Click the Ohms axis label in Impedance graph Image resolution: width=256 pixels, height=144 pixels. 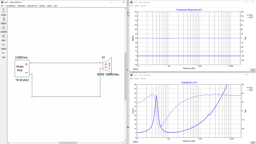(133, 111)
